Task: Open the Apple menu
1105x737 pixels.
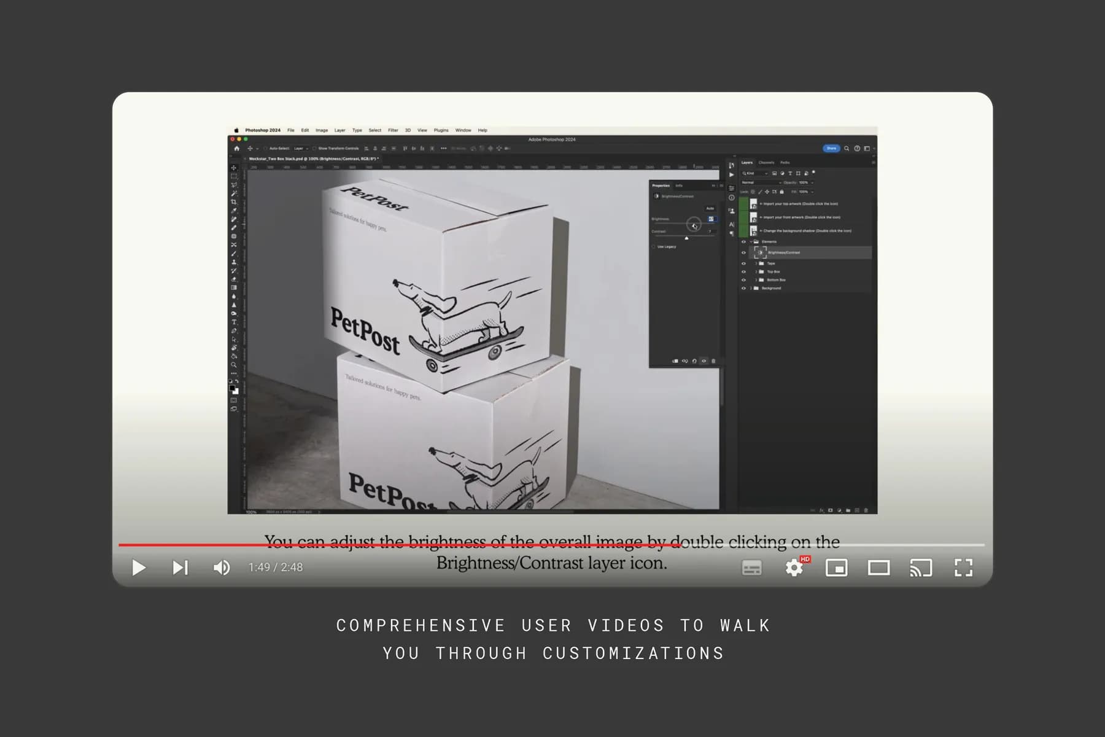Action: pos(236,130)
